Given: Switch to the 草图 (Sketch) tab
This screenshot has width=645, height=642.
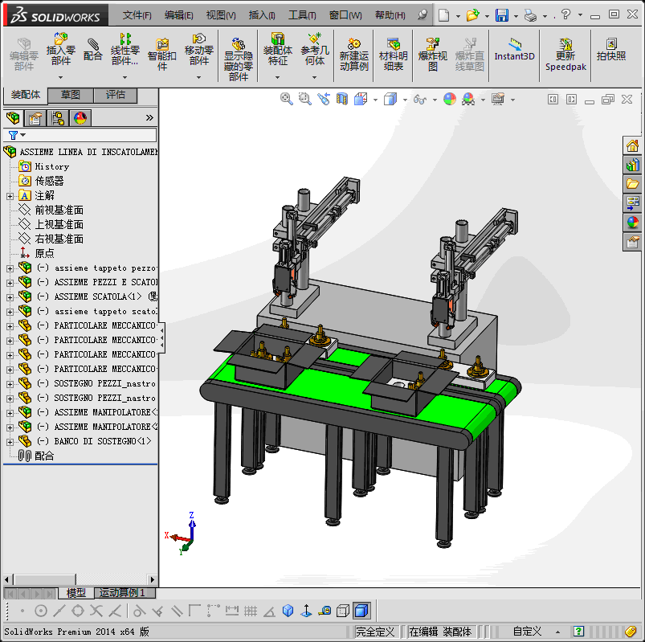Looking at the screenshot, I should tap(71, 95).
